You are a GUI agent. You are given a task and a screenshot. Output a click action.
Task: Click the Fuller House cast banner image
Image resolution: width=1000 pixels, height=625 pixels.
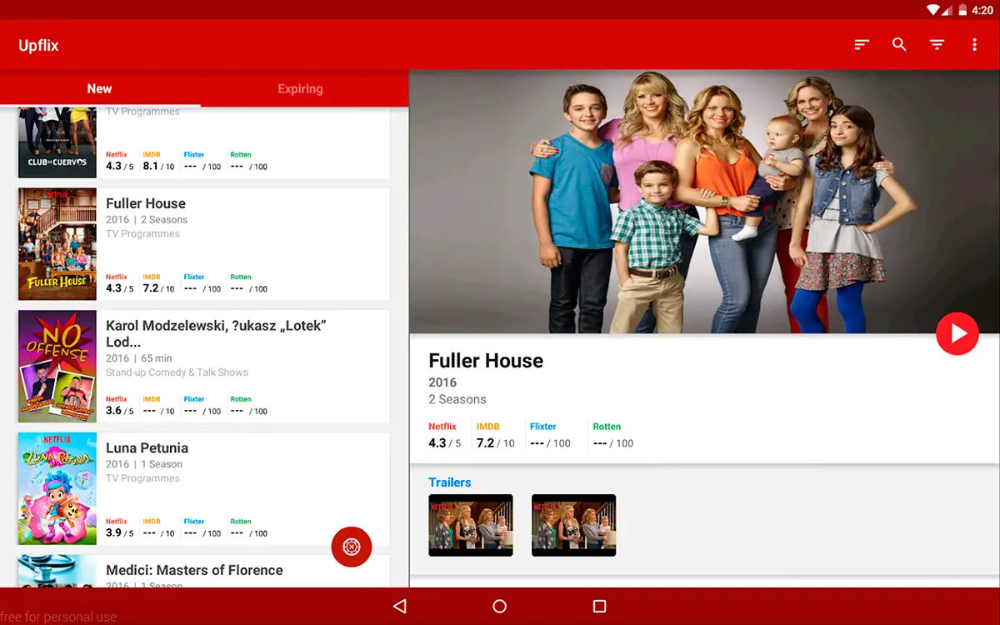704,202
